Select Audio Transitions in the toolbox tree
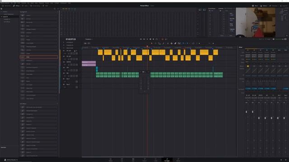This screenshot has height=162, width=289. click(9, 14)
